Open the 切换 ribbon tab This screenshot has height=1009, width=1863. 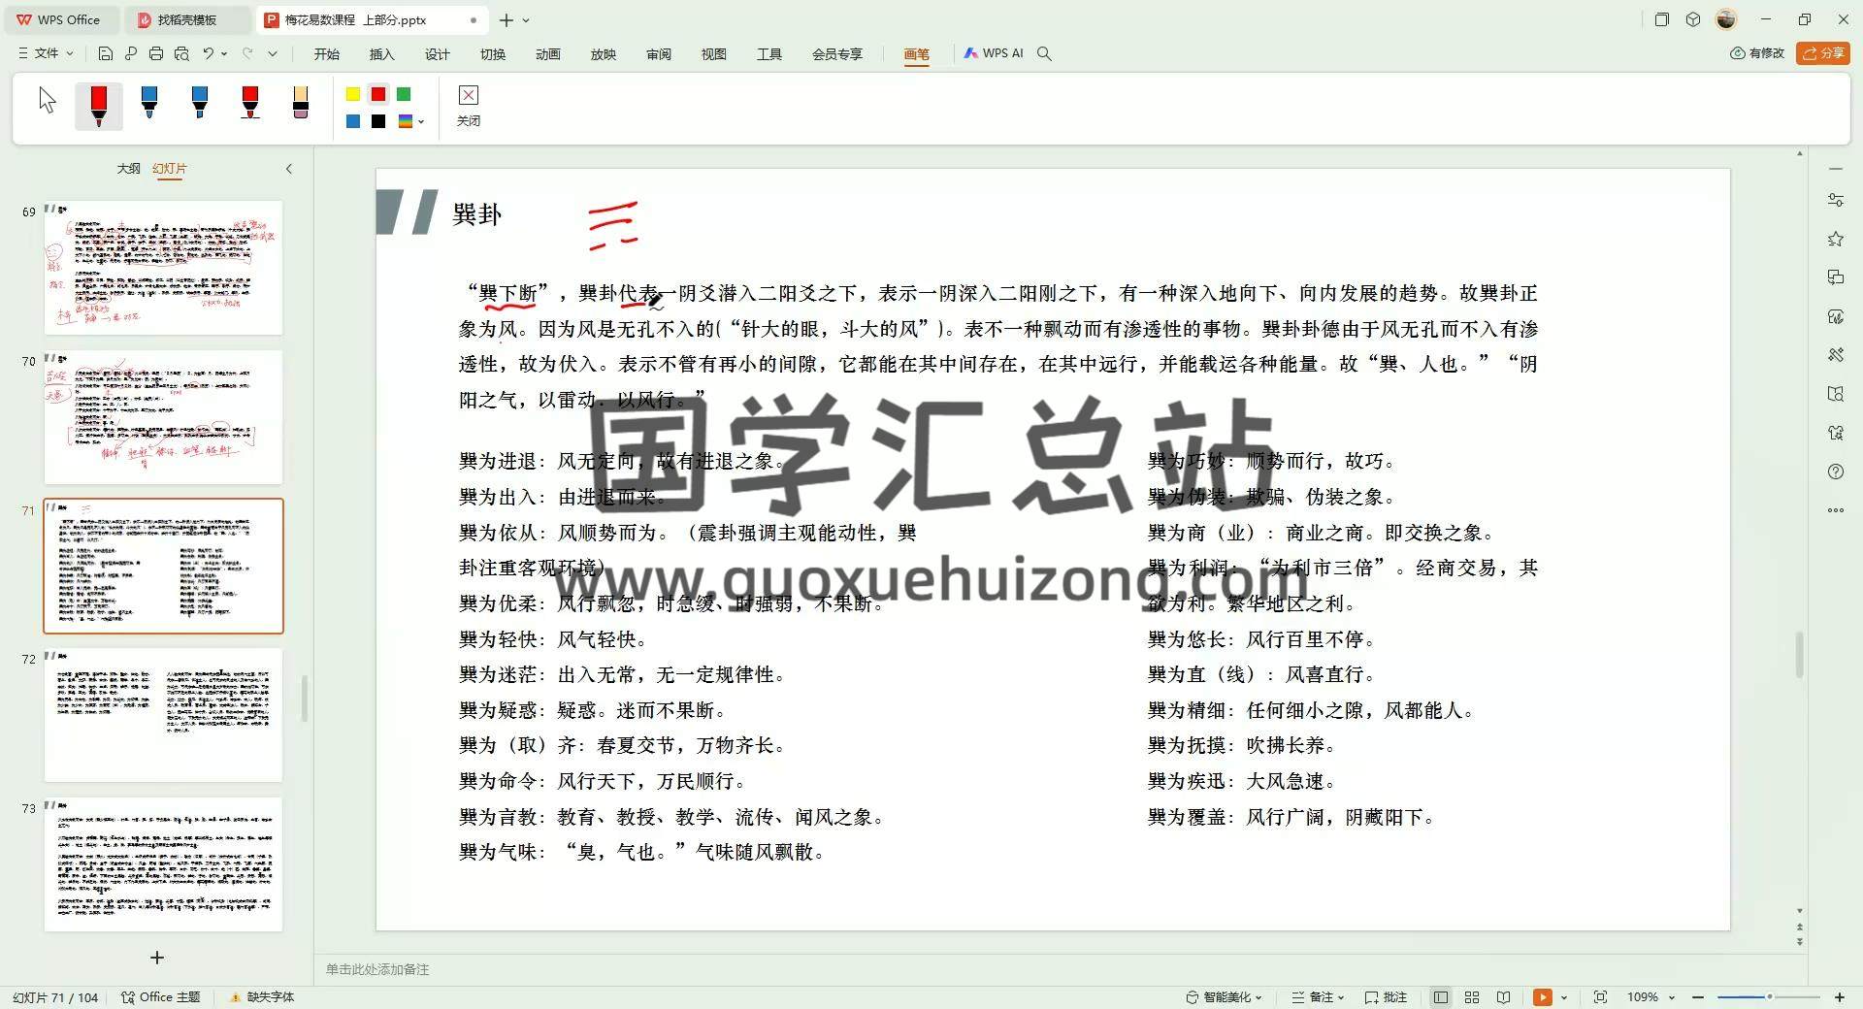pyautogui.click(x=493, y=54)
